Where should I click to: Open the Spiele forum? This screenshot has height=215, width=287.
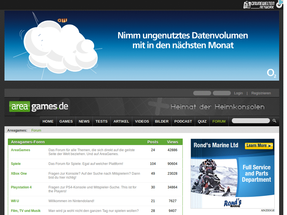(x=16, y=163)
